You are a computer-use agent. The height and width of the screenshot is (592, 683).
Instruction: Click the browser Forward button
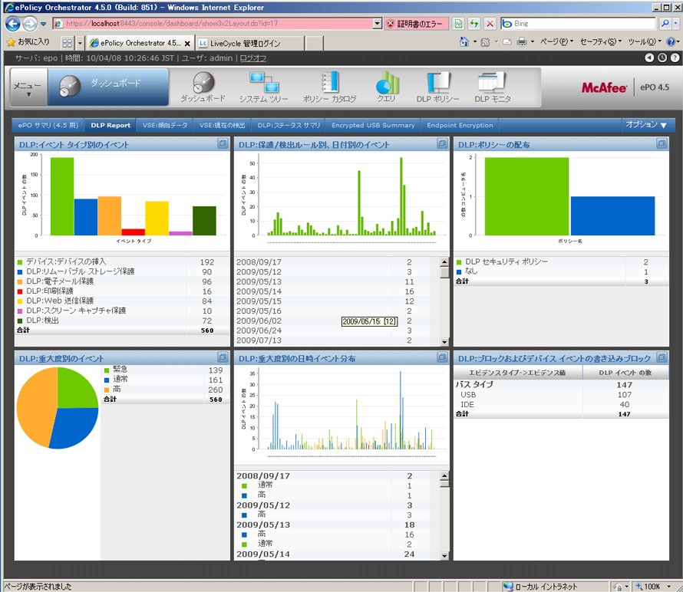[30, 24]
